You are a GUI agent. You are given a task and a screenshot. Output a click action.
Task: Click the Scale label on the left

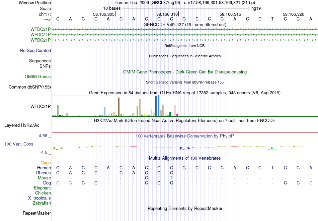pos(45,8)
